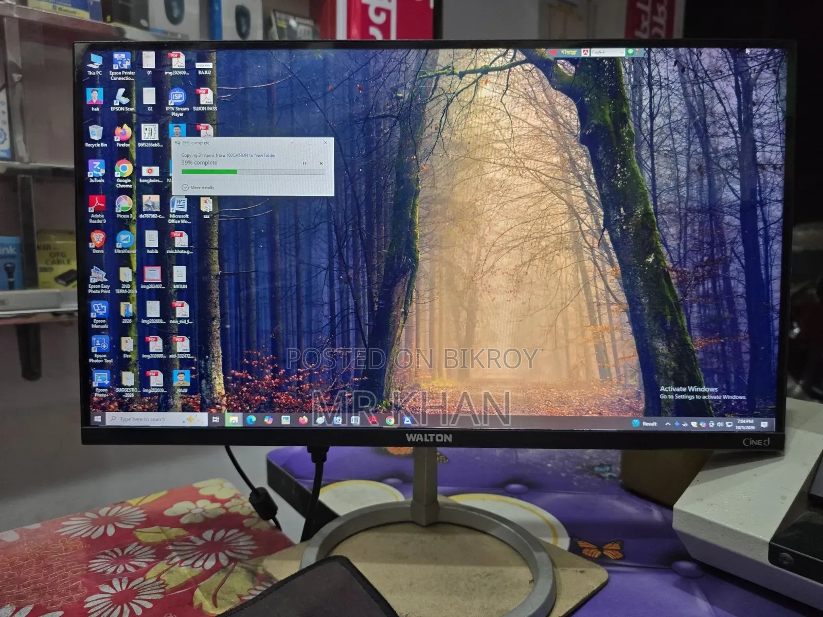Viewport: 823px width, 617px height.
Task: Switch to Chrome on the taskbar
Action: 390,421
